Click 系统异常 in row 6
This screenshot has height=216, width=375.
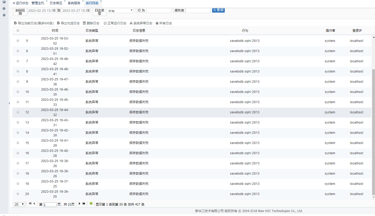click(x=92, y=51)
